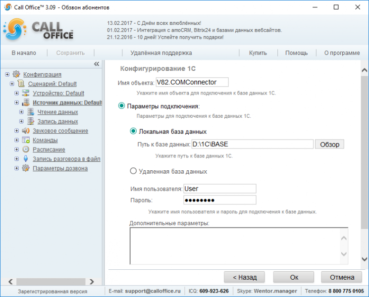The width and height of the screenshot is (369, 297).
Task: Open Источник данных: Default link
Action: [x=67, y=103]
